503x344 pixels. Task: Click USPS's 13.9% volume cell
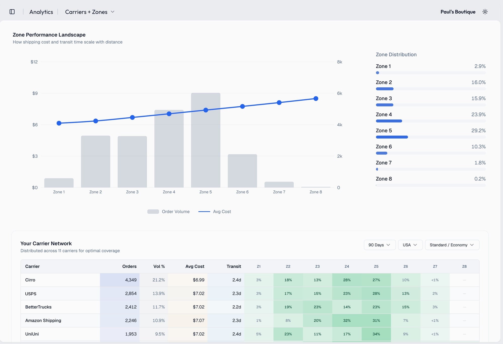point(154,294)
